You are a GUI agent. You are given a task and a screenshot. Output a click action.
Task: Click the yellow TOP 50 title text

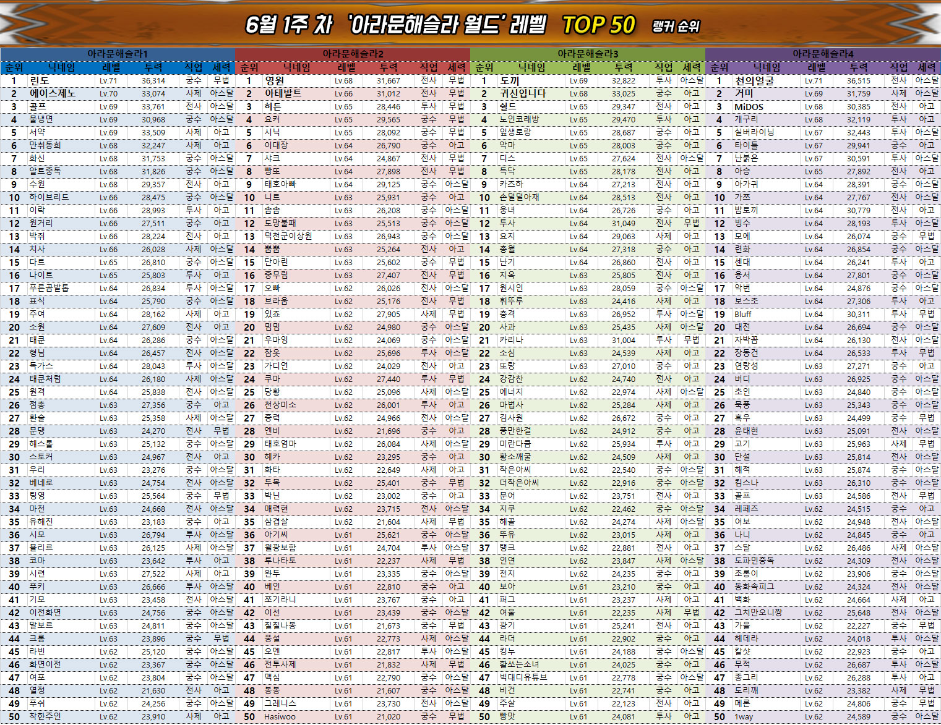(x=598, y=25)
